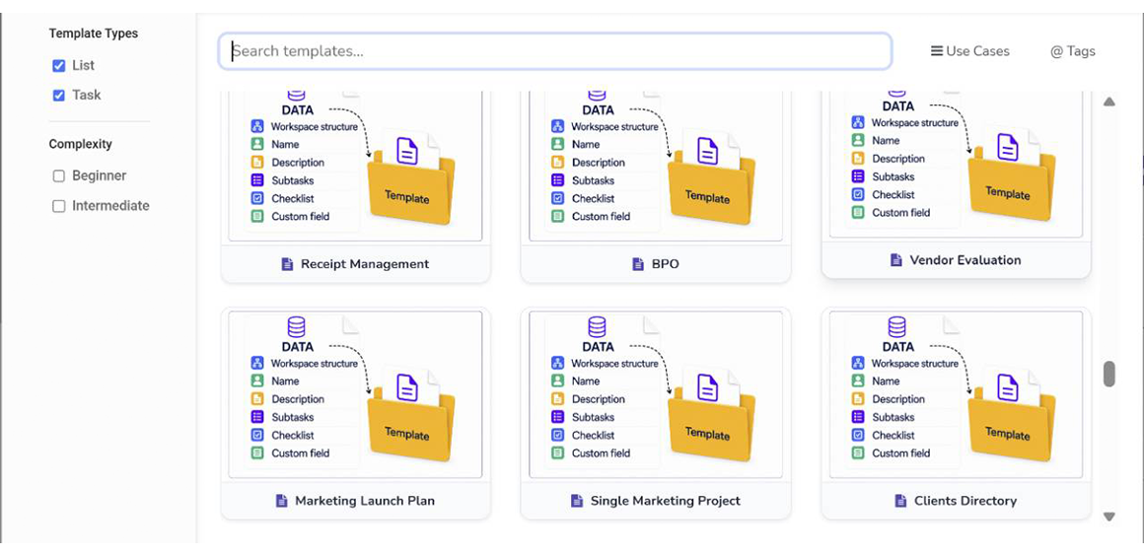Select the Single Marketing Project preview thumbnail
The height and width of the screenshot is (555, 1144).
point(656,394)
